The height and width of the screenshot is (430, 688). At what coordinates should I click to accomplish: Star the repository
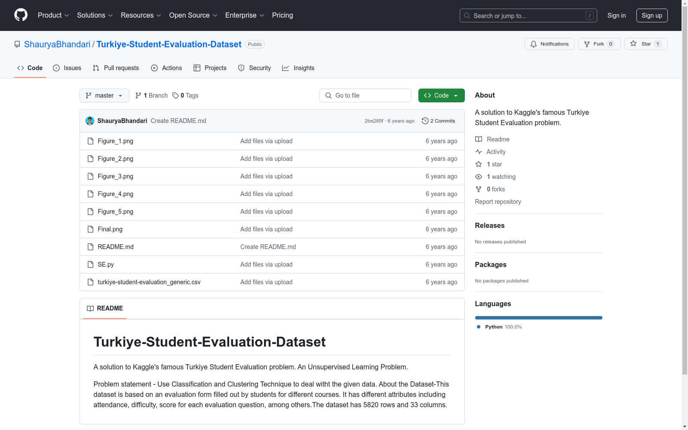(x=642, y=43)
